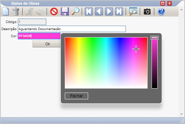Viewport: 185px width, 124px height.
Task: Go to the previous record
Action: 99,11
